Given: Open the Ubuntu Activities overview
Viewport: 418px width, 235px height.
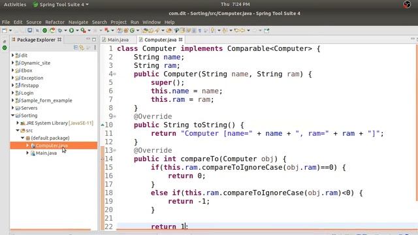Looking at the screenshot, I should pos(15,5).
